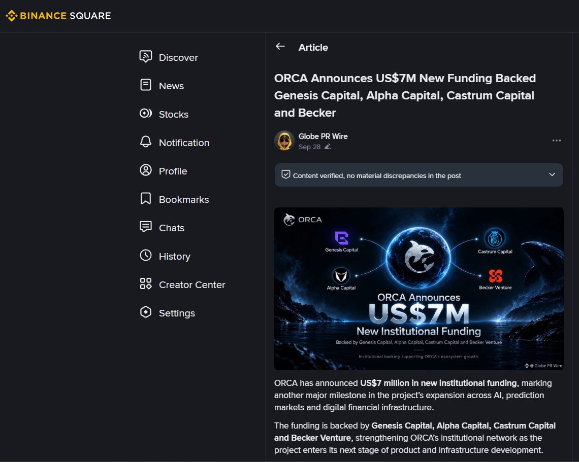The image size is (579, 462).
Task: Click the Discover feed icon
Action: tap(145, 57)
